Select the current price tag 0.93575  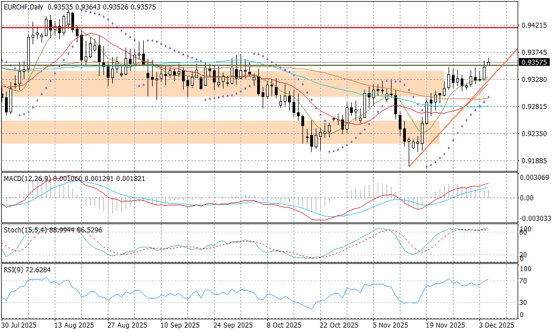tap(534, 63)
